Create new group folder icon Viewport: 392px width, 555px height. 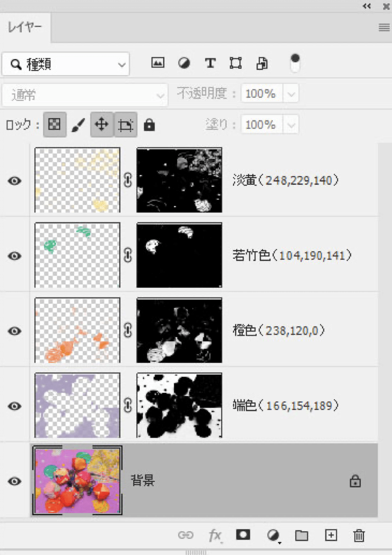pyautogui.click(x=301, y=535)
